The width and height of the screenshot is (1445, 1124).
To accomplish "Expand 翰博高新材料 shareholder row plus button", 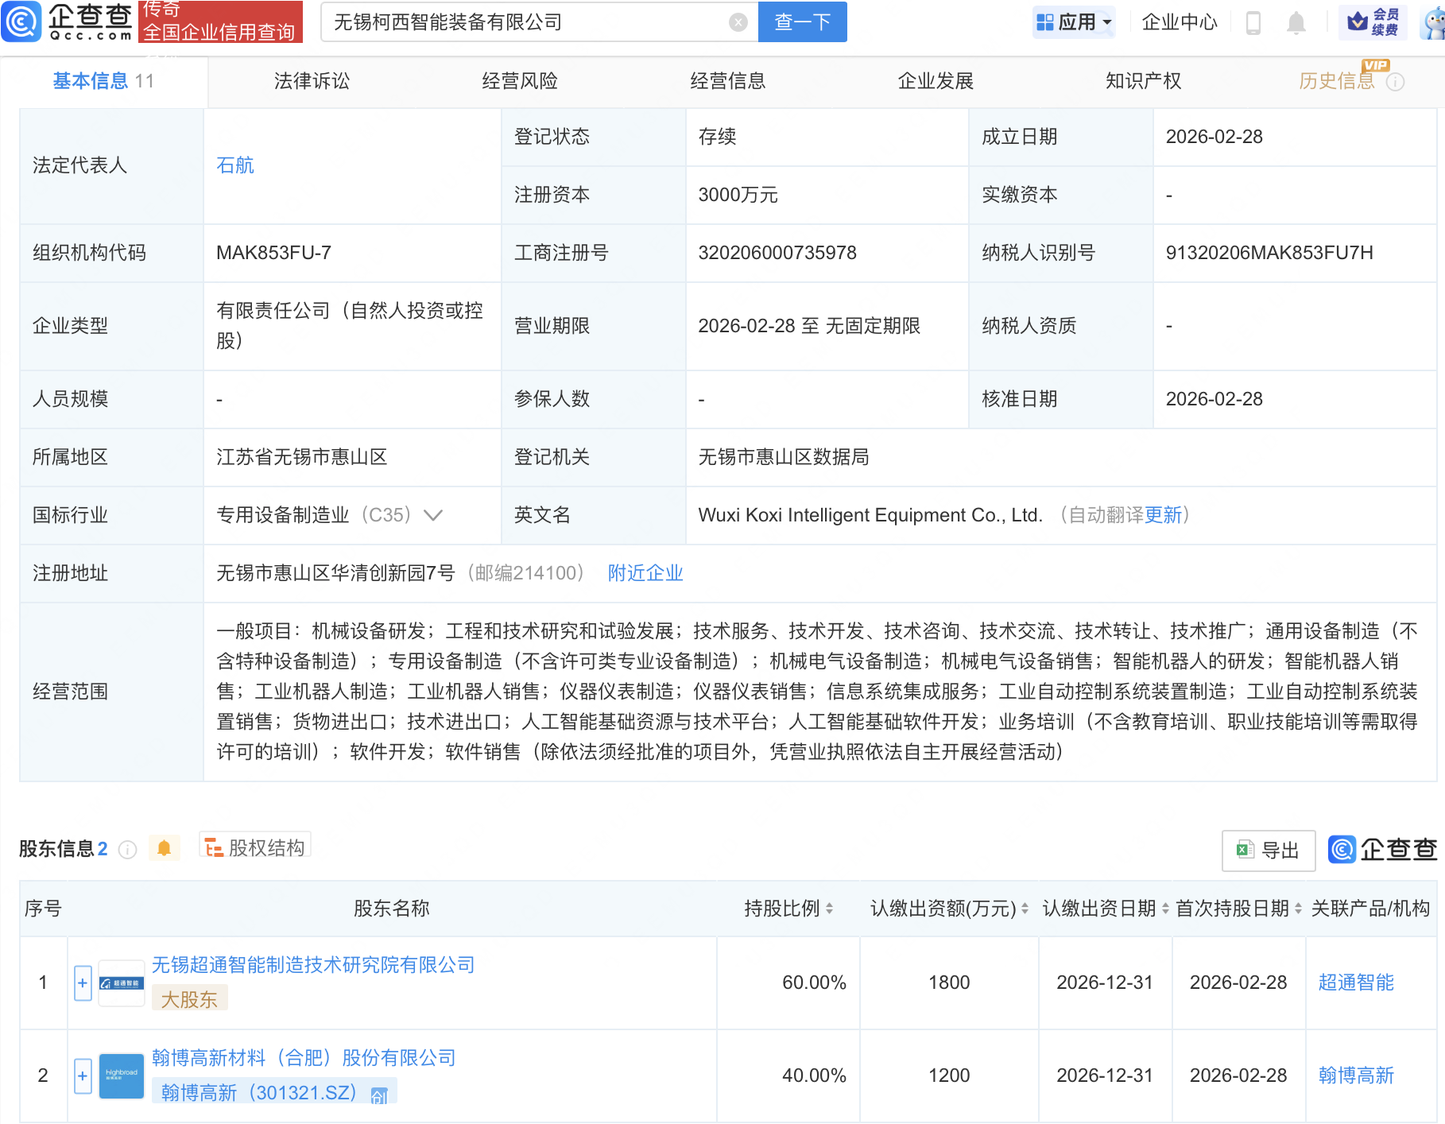I will (83, 1076).
